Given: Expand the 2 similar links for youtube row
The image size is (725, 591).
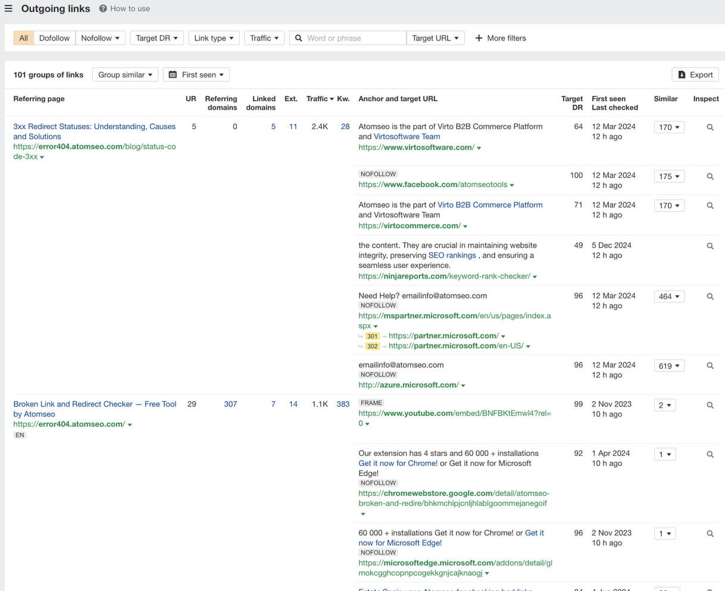Looking at the screenshot, I should 665,405.
